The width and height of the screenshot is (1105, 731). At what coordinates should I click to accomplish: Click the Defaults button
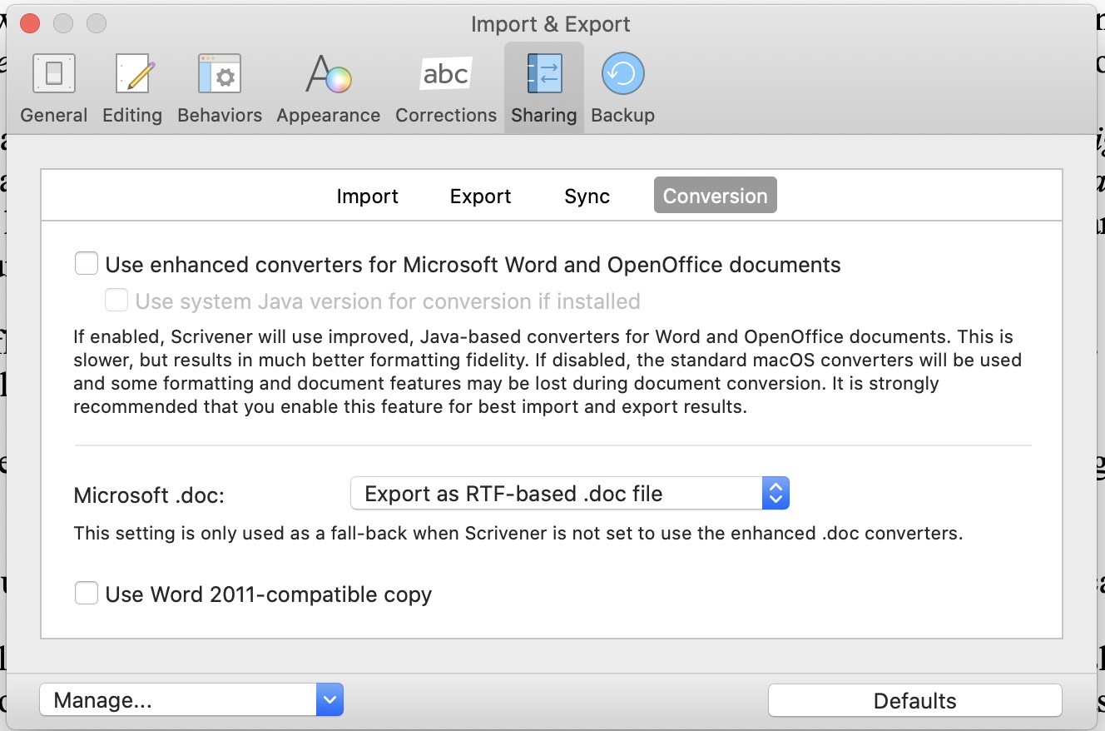tap(914, 700)
